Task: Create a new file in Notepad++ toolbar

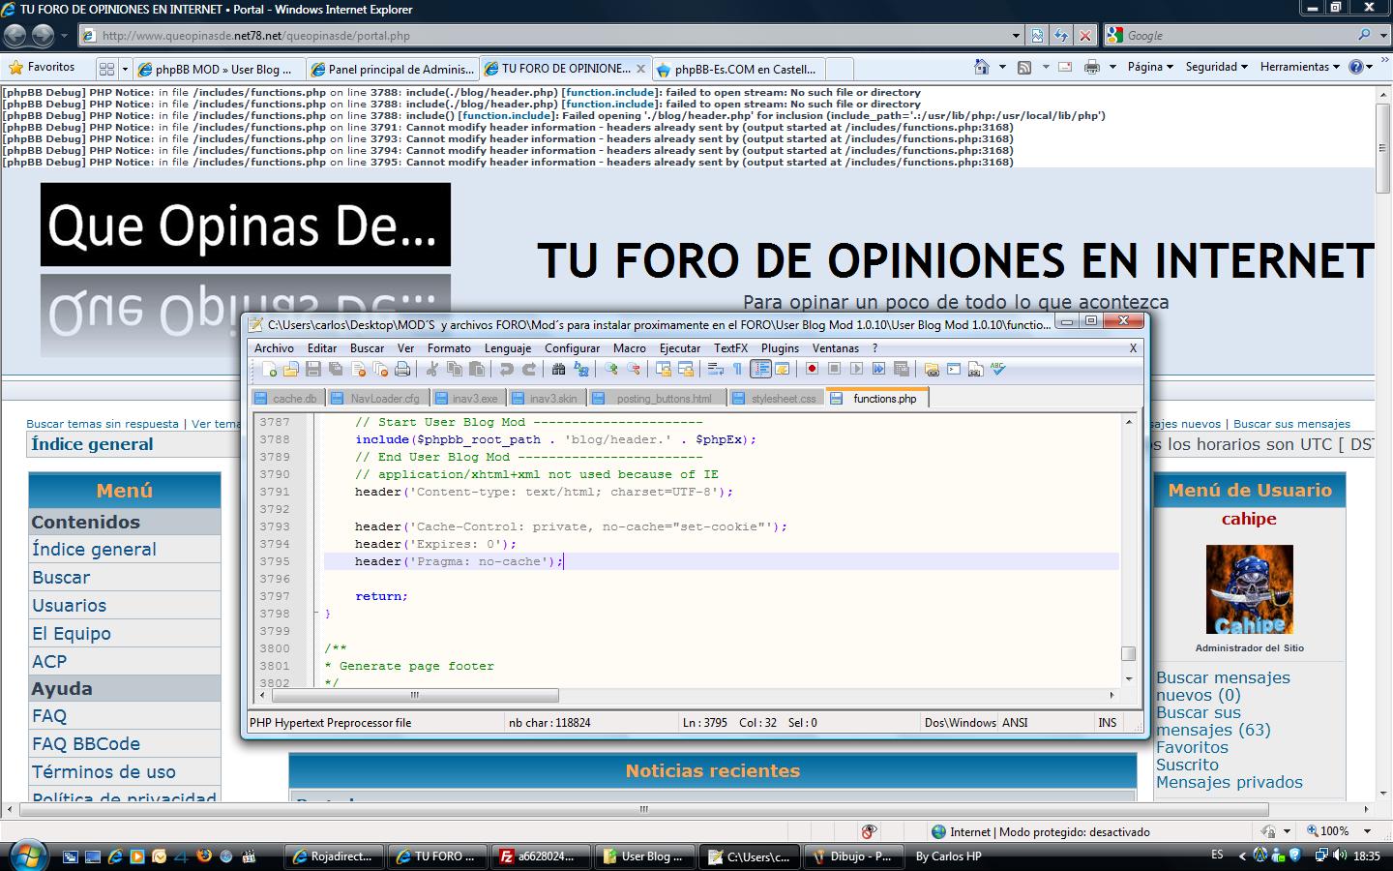Action: (270, 369)
